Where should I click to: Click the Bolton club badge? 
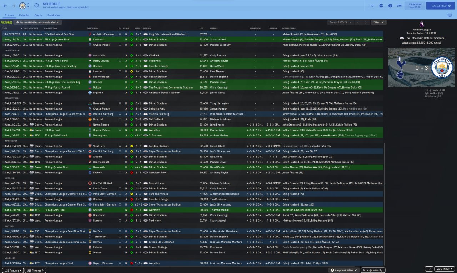(90, 87)
